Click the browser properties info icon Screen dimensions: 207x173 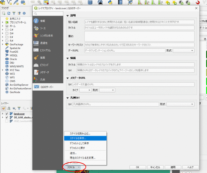pos(24,13)
